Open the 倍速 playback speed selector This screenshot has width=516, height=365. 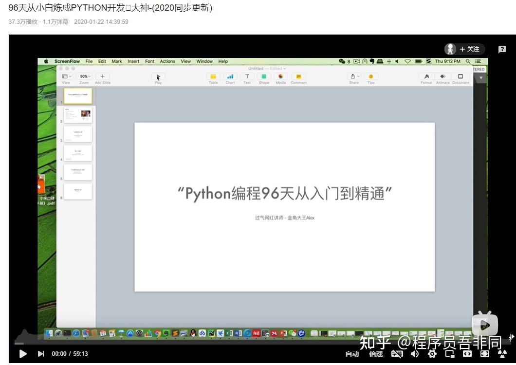(x=375, y=354)
